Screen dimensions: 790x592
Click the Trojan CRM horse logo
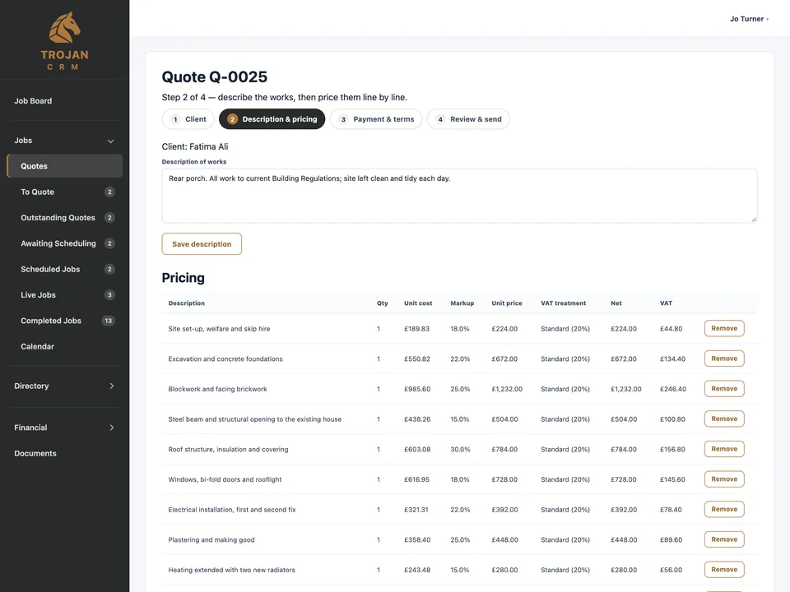(x=64, y=28)
